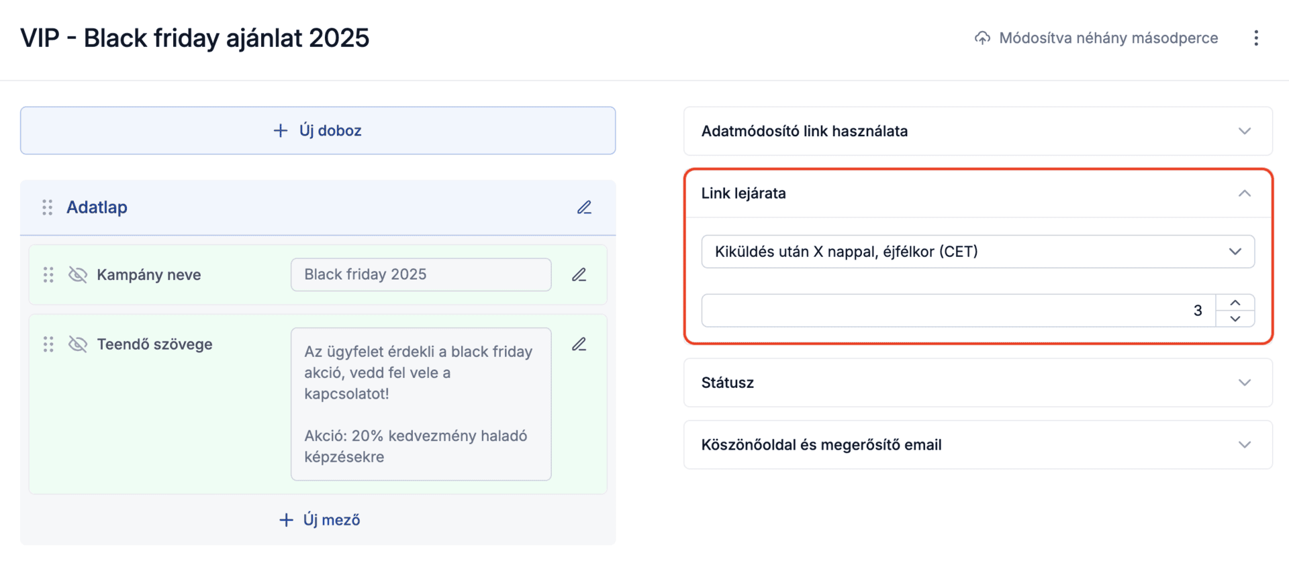This screenshot has width=1289, height=561.
Task: Toggle visibility of Teendő szövege field
Action: click(78, 344)
